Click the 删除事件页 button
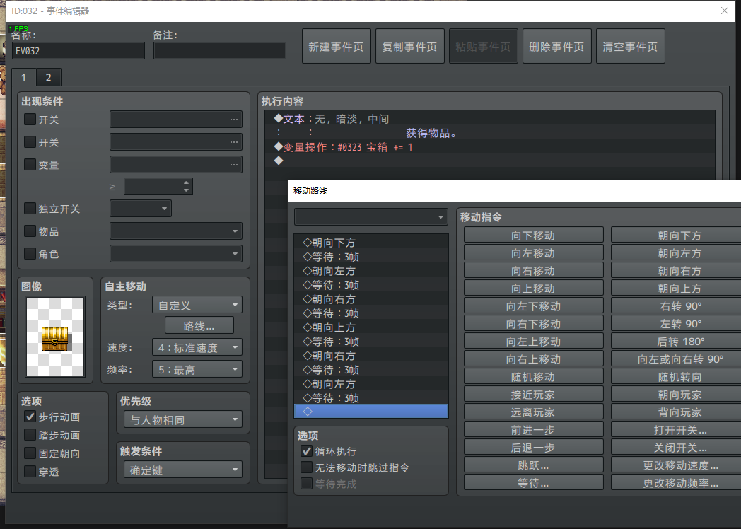 click(x=556, y=47)
